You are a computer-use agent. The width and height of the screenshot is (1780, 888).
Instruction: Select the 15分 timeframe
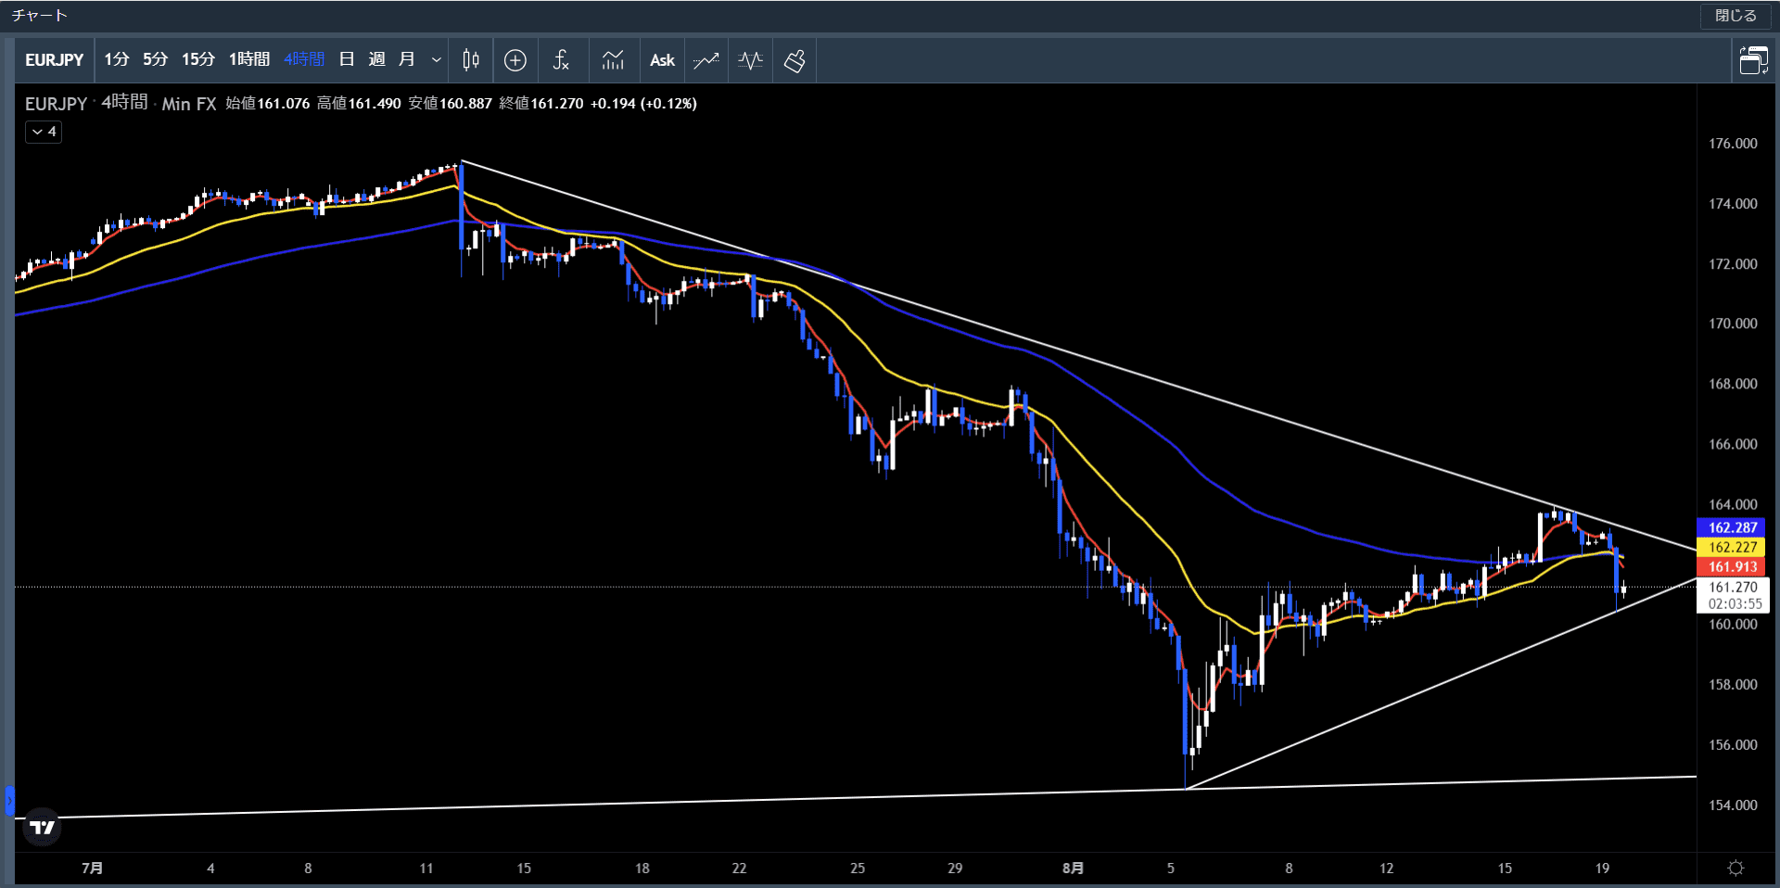point(198,59)
